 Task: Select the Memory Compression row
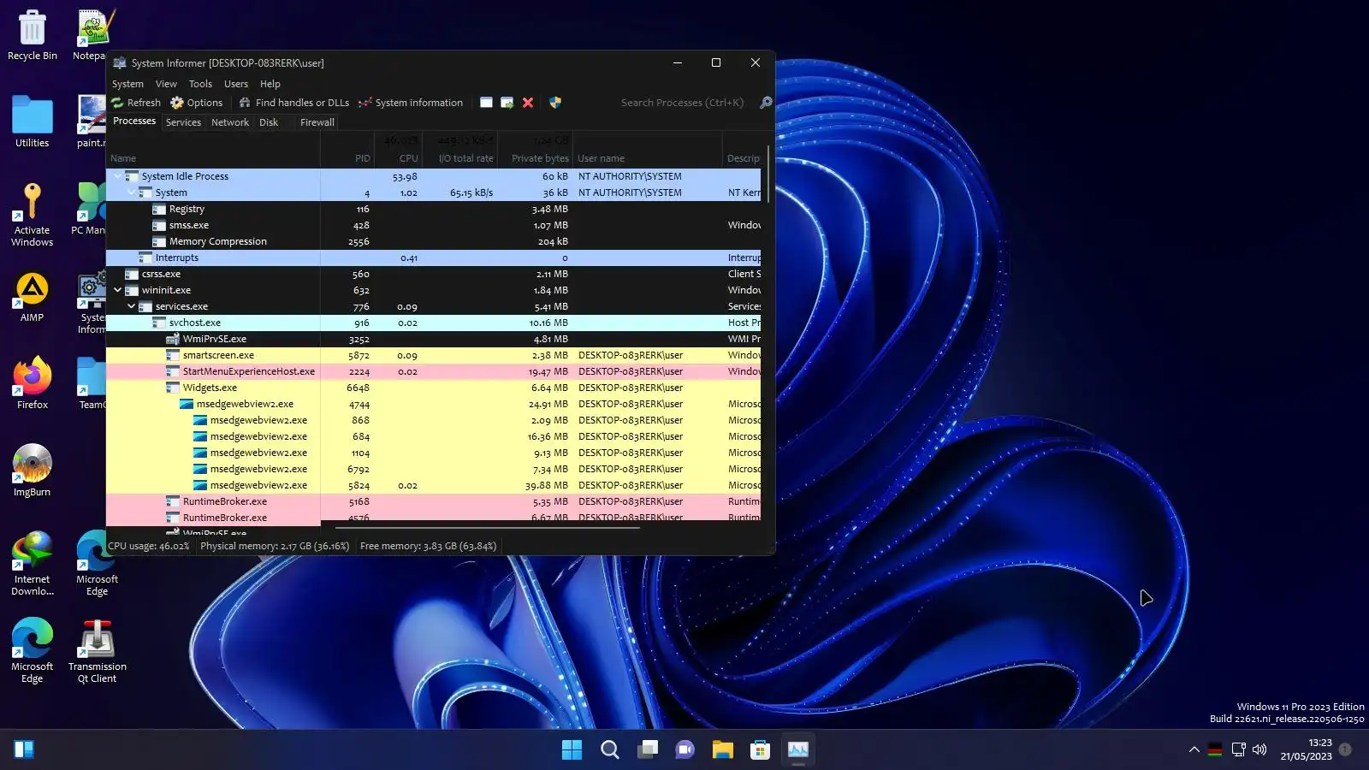point(434,241)
